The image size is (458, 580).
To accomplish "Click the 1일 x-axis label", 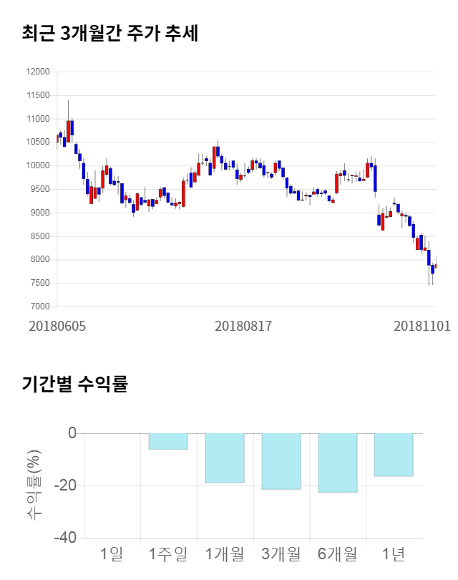I will tap(112, 554).
